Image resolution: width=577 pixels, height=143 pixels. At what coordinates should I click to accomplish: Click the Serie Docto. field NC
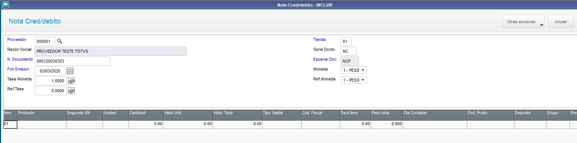point(349,51)
